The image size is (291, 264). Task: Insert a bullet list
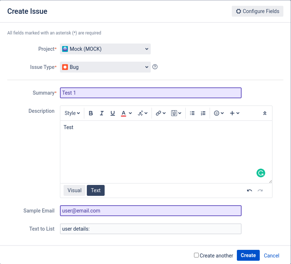coord(192,113)
